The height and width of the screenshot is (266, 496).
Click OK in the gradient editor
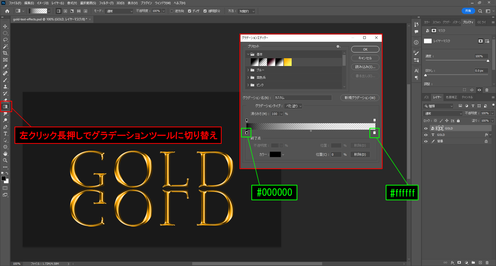tap(365, 49)
